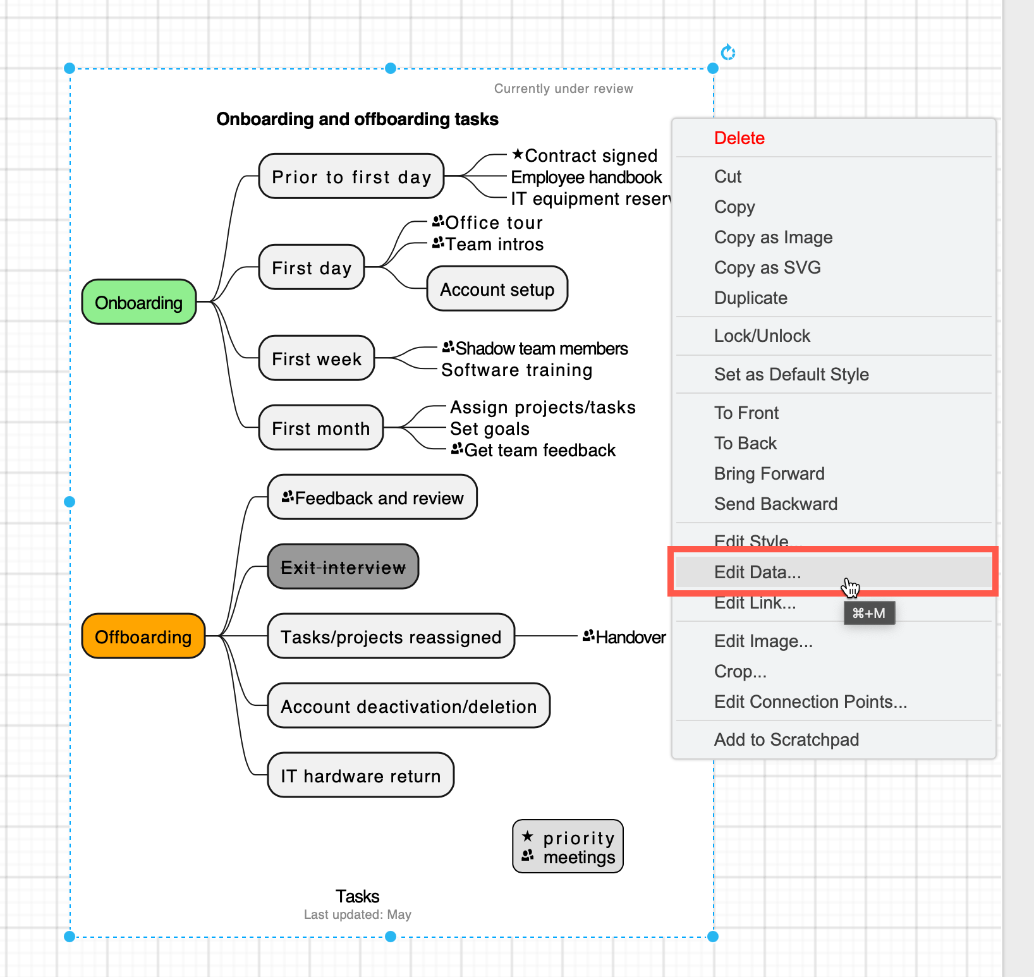This screenshot has height=977, width=1034.
Task: Choose Send Backward
Action: click(776, 504)
